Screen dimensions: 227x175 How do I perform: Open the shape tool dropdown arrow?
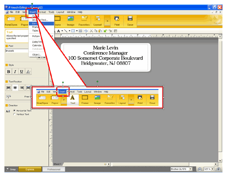[77, 31]
